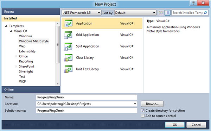Click the Browse... button
The width and height of the screenshot is (211, 131).
[152, 104]
